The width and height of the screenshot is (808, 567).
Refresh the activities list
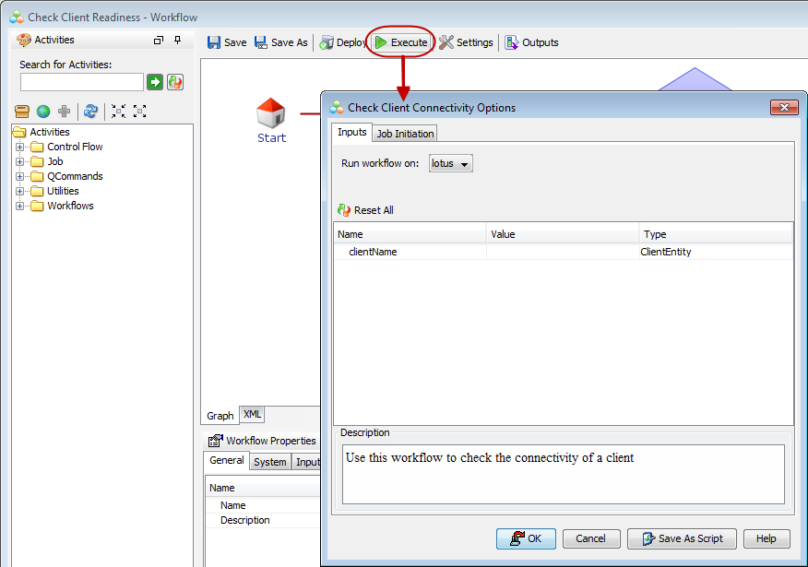click(90, 112)
